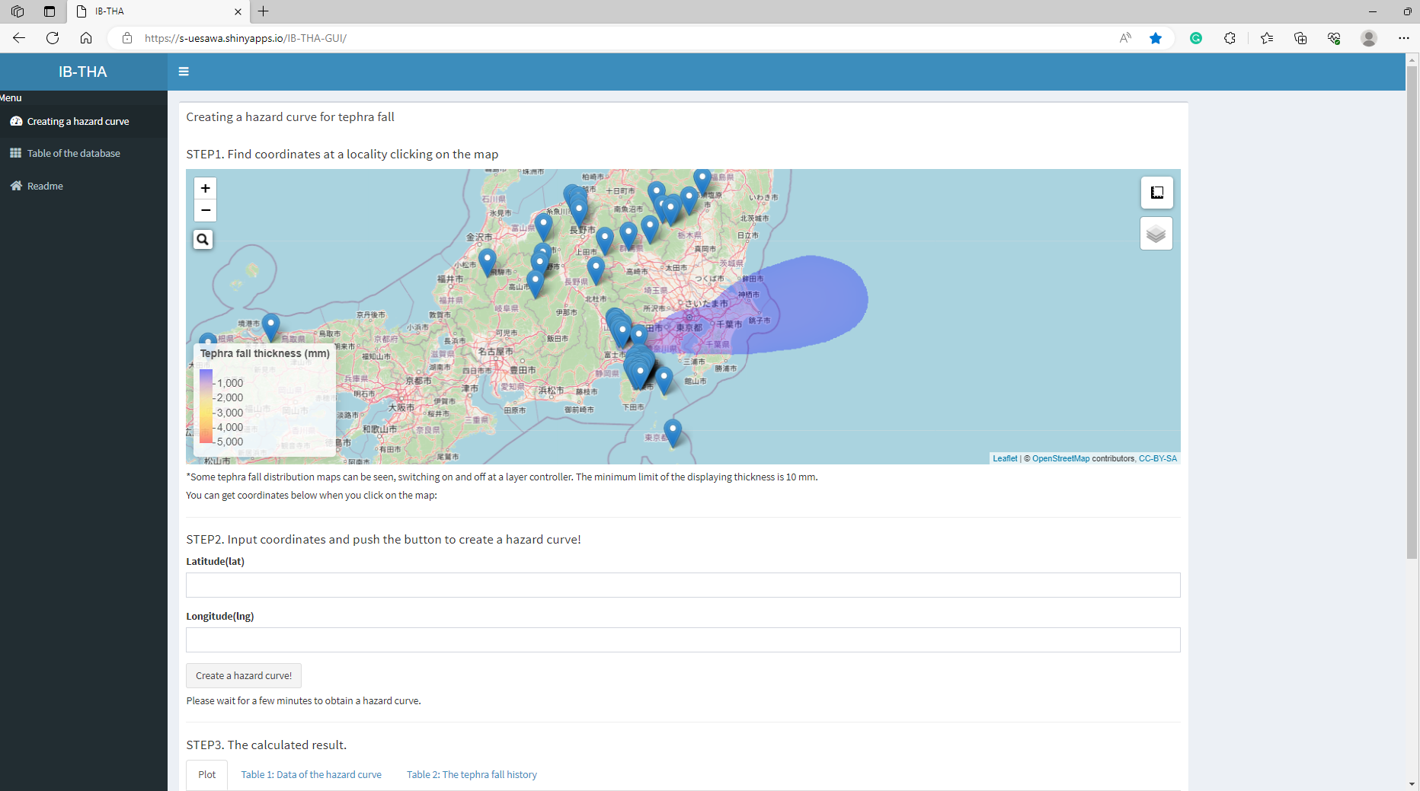Zoom in on the map
Viewport: 1420px width, 791px height.
click(x=204, y=188)
